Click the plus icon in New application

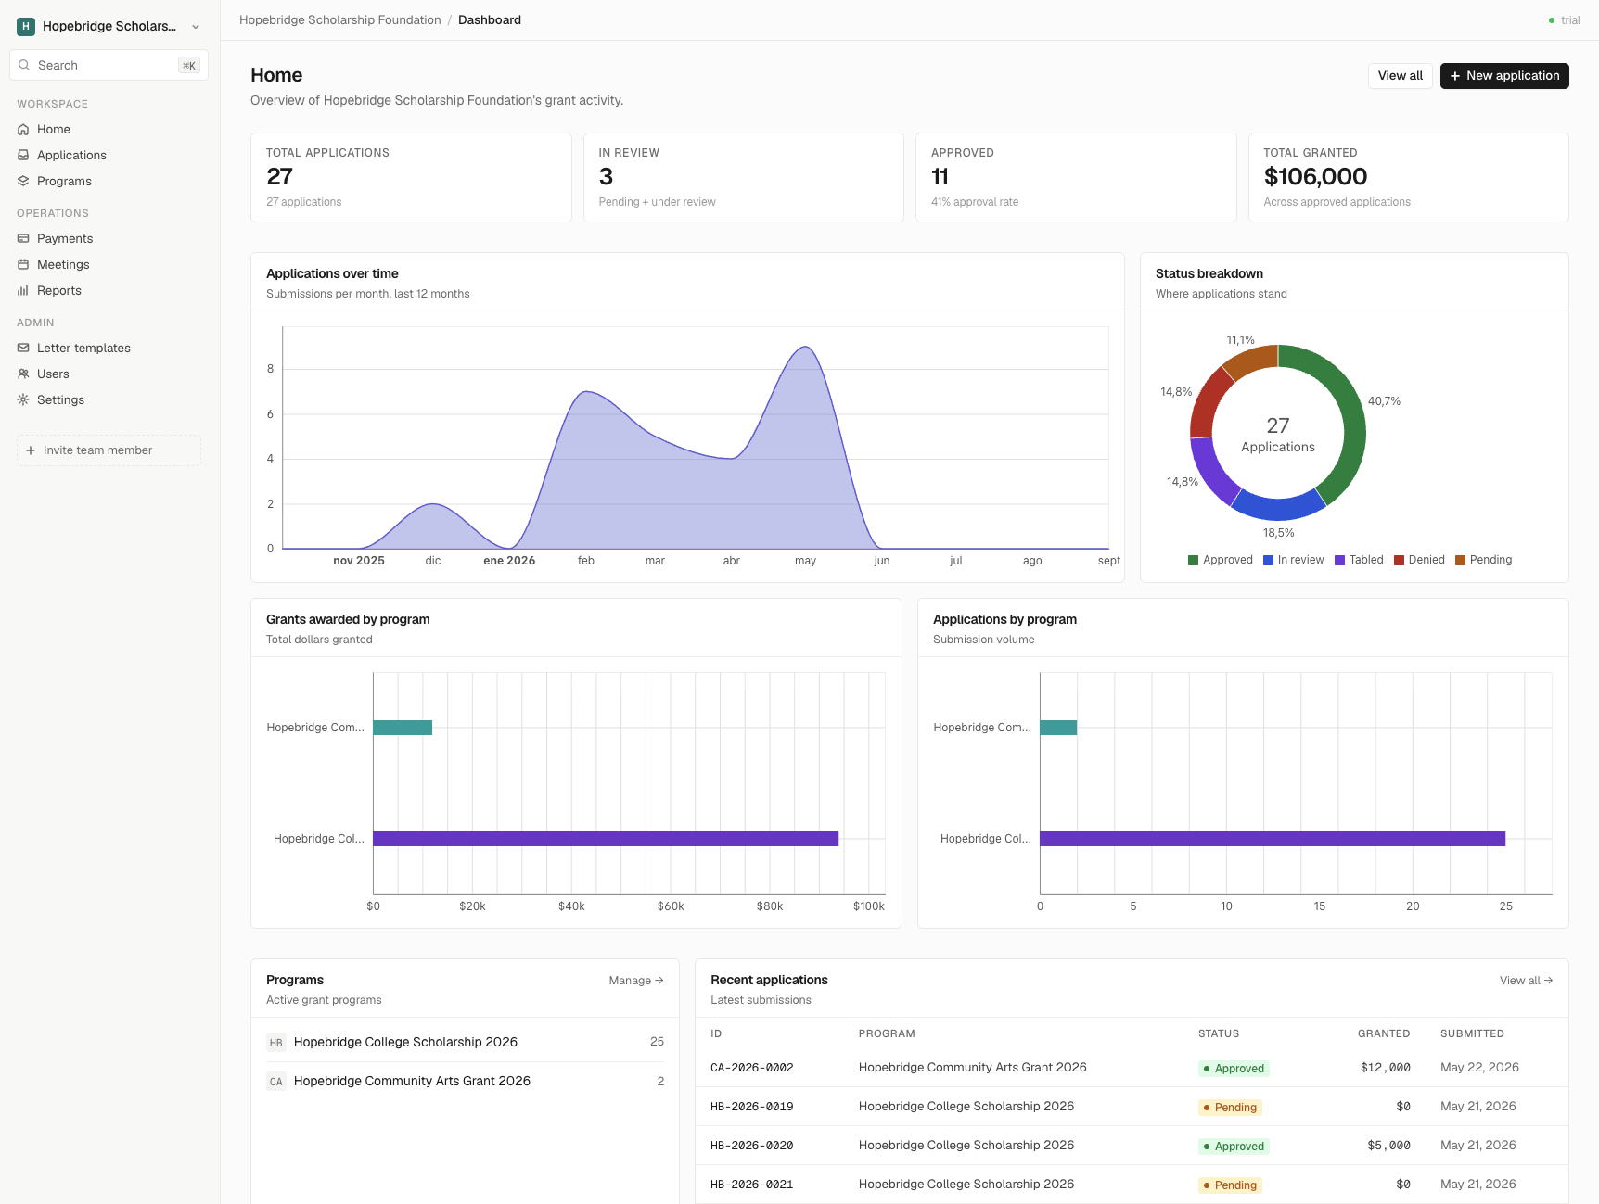coord(1455,76)
